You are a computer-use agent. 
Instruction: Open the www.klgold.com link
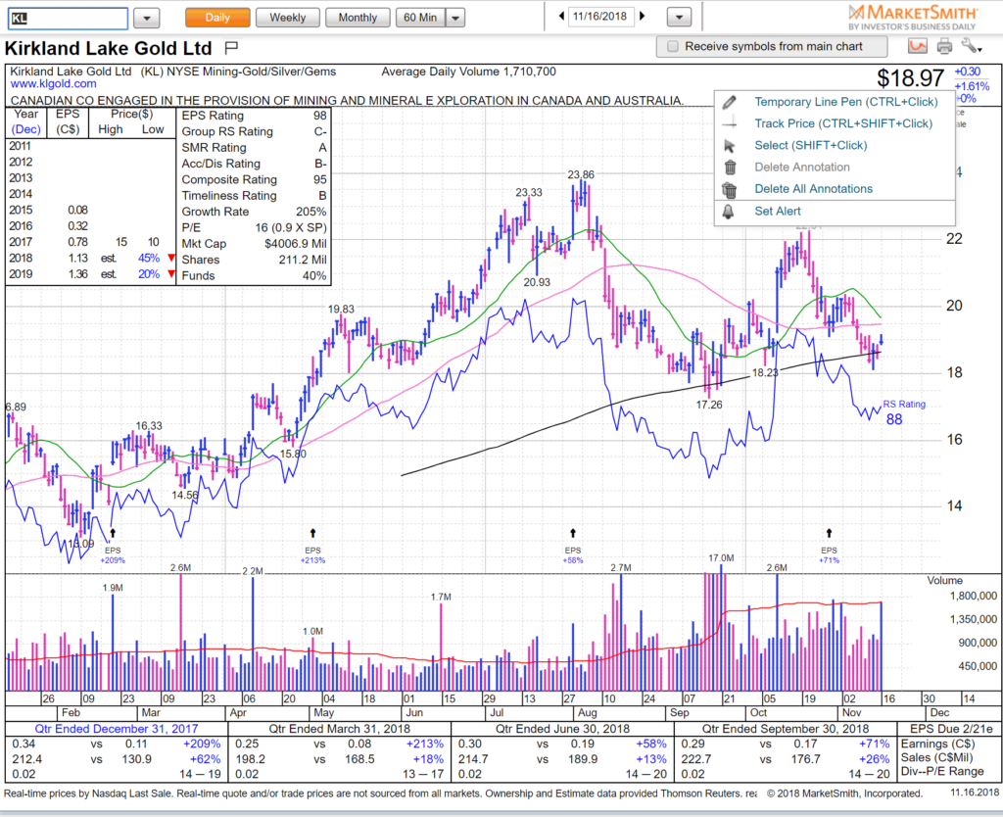coord(53,84)
